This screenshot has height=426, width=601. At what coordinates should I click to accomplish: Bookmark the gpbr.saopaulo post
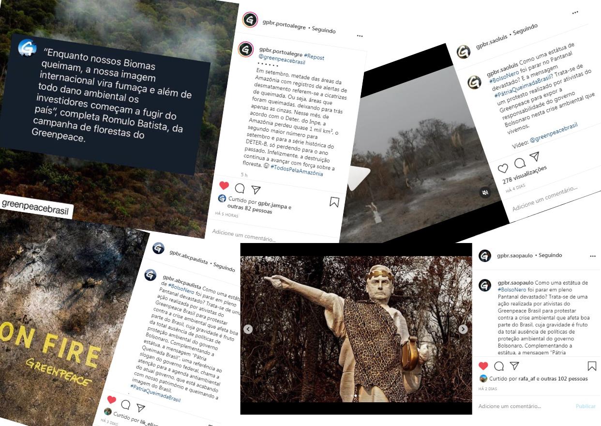point(592,366)
